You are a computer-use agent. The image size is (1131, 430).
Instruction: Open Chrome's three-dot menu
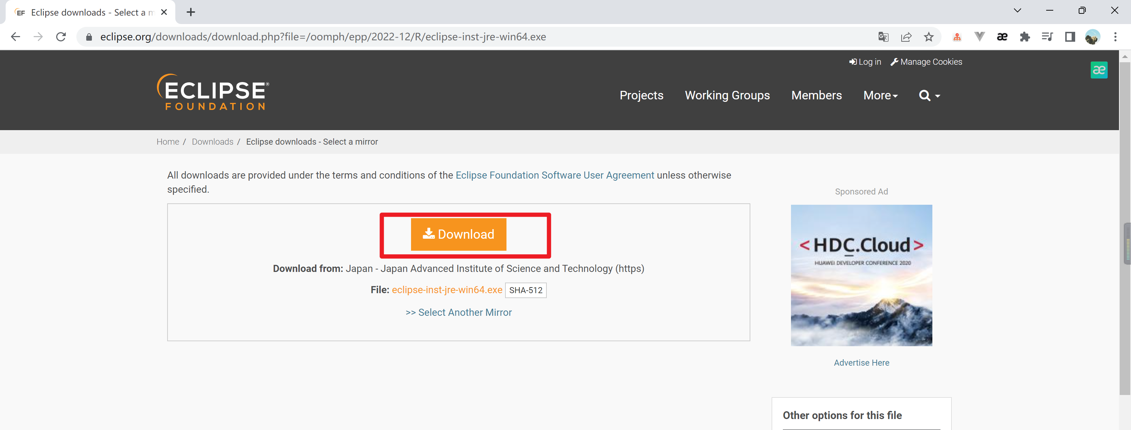pos(1115,37)
